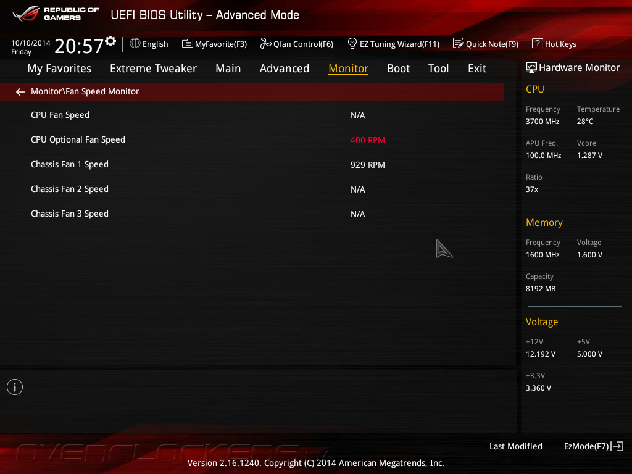Click the Voltage section heading
632x474 pixels.
pos(542,322)
